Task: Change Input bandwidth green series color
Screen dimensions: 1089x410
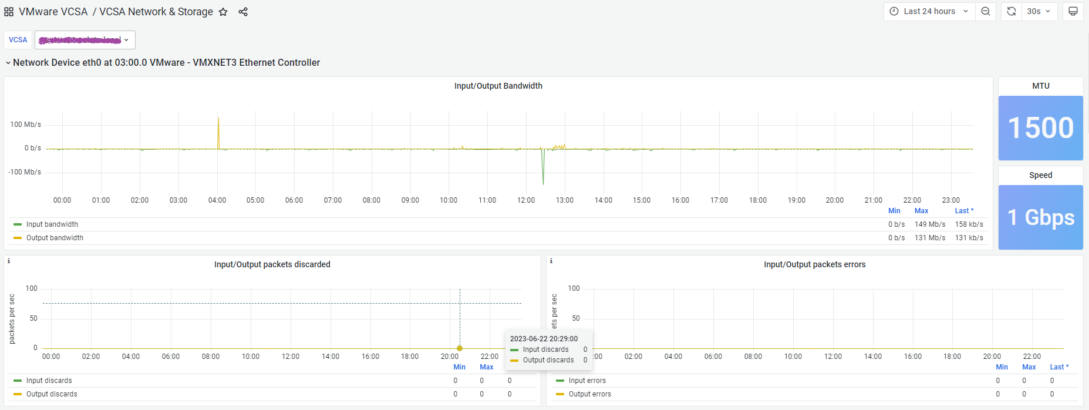Action: tap(18, 224)
